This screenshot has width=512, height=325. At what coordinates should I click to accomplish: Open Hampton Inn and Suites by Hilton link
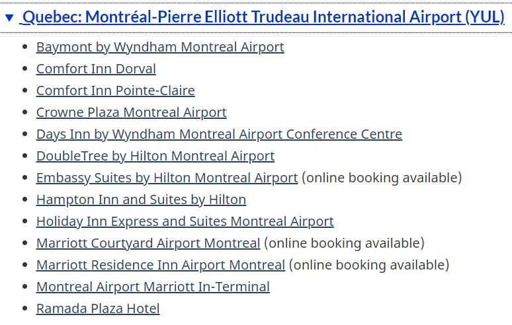click(141, 200)
